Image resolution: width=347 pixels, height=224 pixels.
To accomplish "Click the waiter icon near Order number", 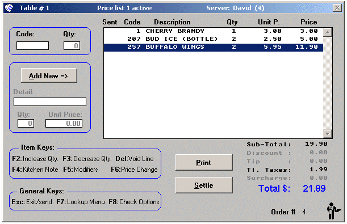I will pos(333,211).
